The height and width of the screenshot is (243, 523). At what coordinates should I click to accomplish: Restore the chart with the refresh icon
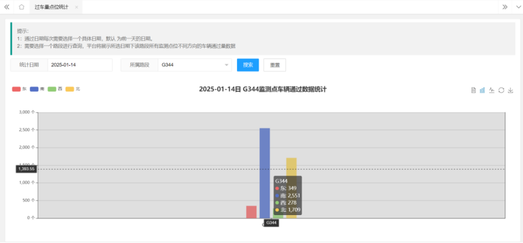[x=501, y=90]
